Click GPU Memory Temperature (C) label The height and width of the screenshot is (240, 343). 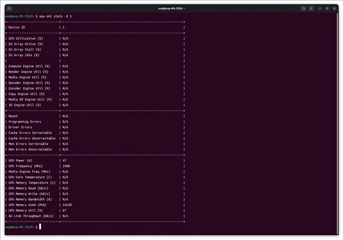pos(32,183)
